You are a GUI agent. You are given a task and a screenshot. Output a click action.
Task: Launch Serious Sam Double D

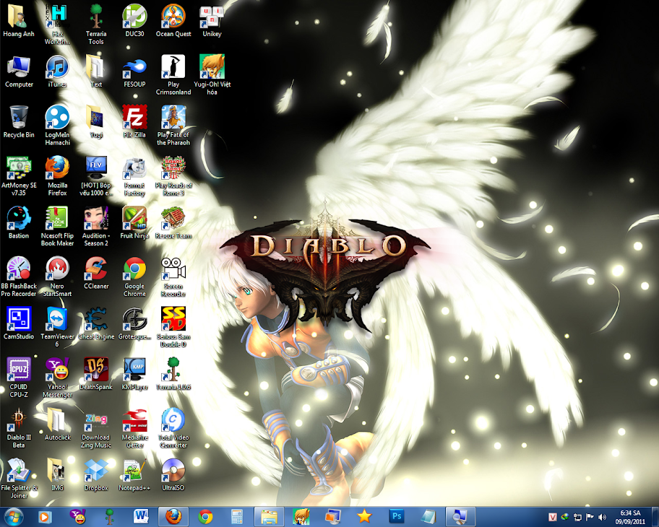pyautogui.click(x=173, y=327)
